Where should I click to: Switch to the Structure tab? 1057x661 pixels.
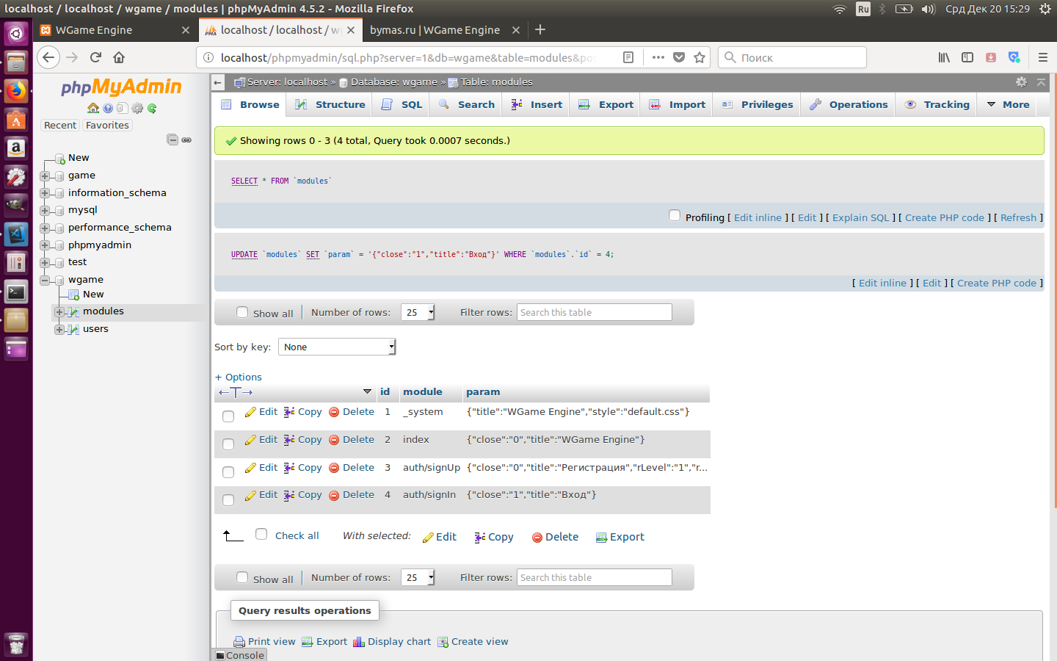(x=331, y=104)
